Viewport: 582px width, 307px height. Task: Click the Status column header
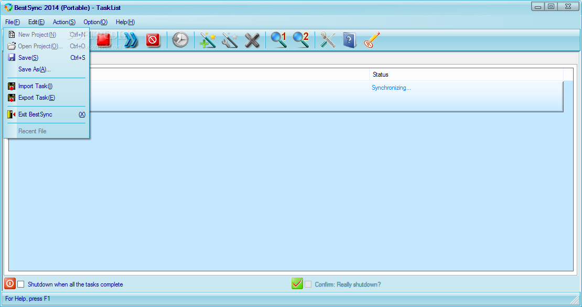(x=466, y=75)
